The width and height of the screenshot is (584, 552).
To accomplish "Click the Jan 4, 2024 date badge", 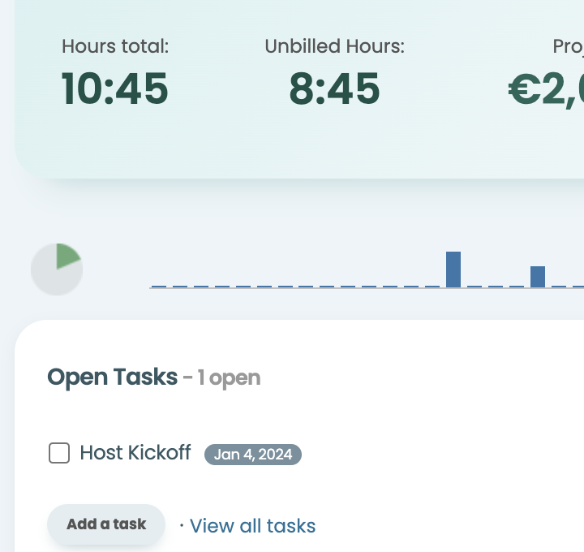I will [252, 455].
